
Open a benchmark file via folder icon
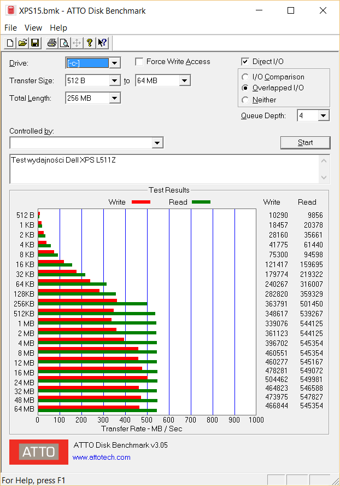(22, 43)
